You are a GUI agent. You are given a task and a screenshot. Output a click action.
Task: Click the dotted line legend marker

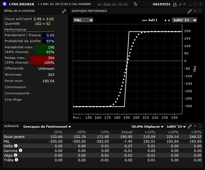pyautogui.click(x=167, y=20)
